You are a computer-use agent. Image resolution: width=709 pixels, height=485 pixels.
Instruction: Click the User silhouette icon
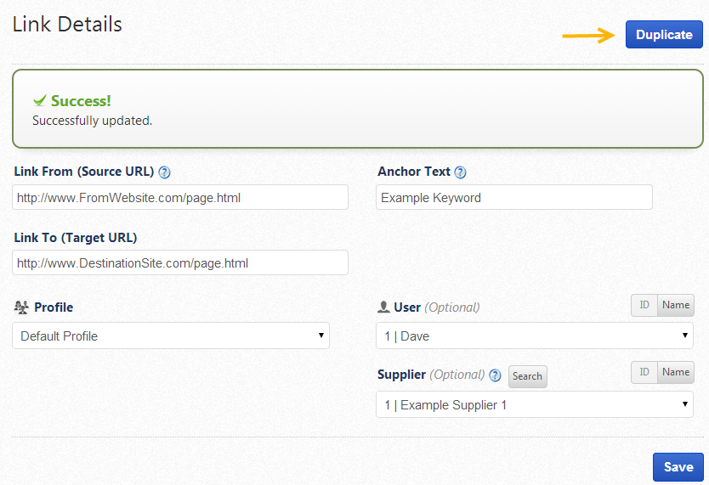click(383, 307)
